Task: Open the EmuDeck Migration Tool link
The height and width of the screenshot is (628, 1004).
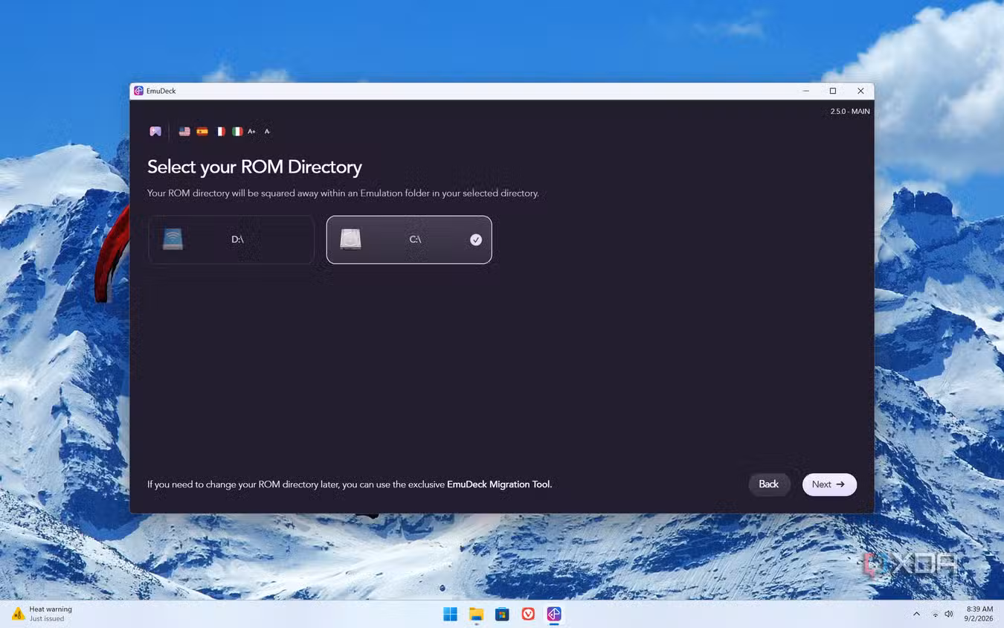Action: (498, 484)
